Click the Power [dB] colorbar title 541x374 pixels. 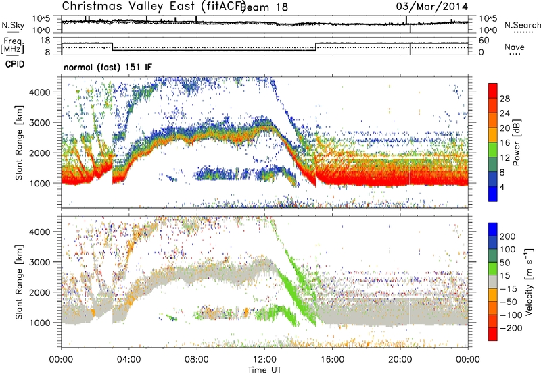tap(517, 142)
